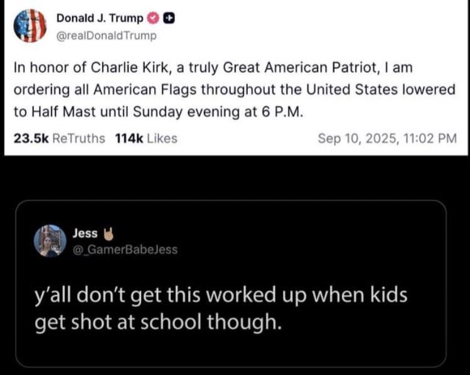Open the @_GamerBabeJess handle
Viewport: 470px width, 375px height.
pos(125,250)
